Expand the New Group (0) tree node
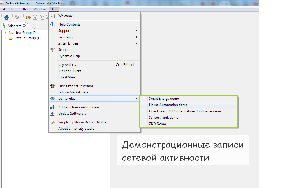Image resolution: width=281 pixels, height=188 pixels. click(5, 33)
